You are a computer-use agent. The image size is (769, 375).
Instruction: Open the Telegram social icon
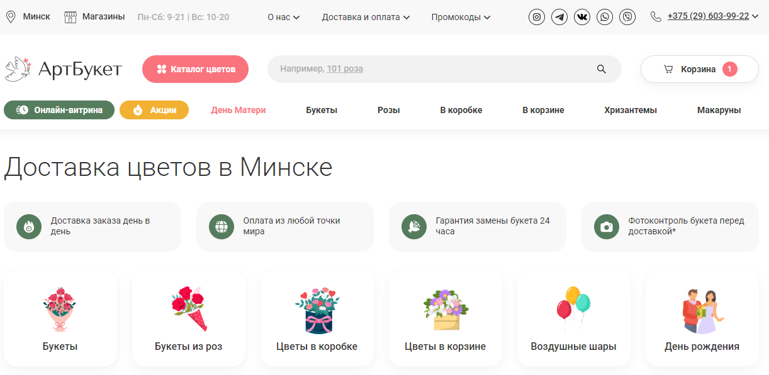coord(559,17)
